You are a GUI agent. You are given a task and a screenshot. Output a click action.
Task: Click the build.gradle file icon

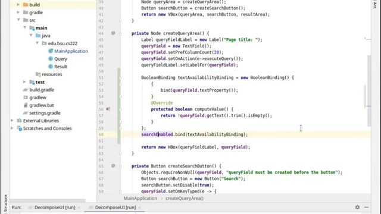point(26,90)
